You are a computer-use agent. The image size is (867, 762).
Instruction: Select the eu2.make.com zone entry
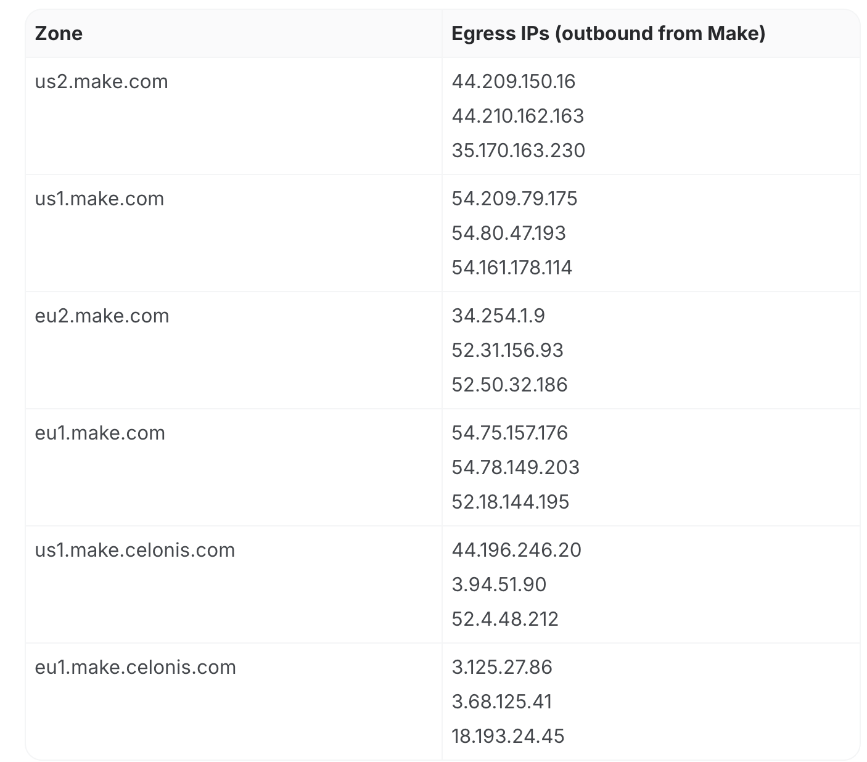[x=102, y=316]
